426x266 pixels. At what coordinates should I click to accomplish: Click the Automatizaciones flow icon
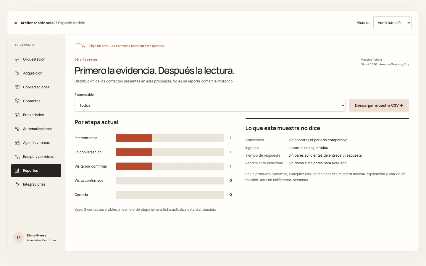pyautogui.click(x=17, y=129)
